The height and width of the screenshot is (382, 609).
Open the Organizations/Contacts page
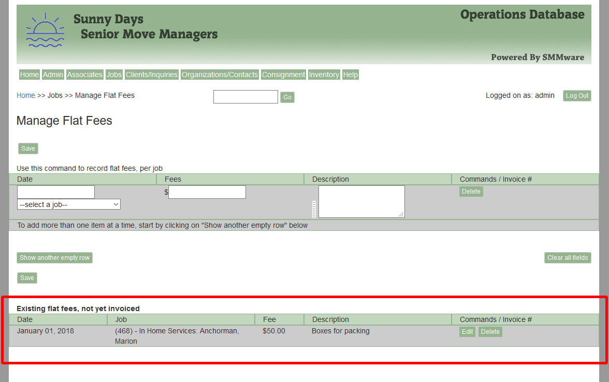coord(220,75)
